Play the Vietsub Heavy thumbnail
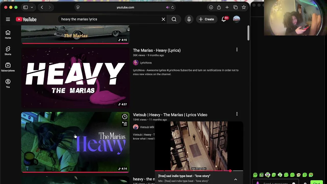This screenshot has height=184, width=327. click(75, 142)
